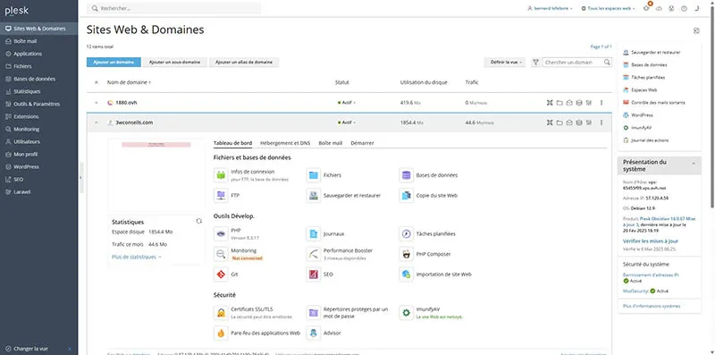Open the Actif status dropdown for 3wconseils.com

[346, 123]
